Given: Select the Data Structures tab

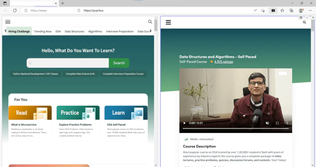Looking at the screenshot, I should click(74, 32).
